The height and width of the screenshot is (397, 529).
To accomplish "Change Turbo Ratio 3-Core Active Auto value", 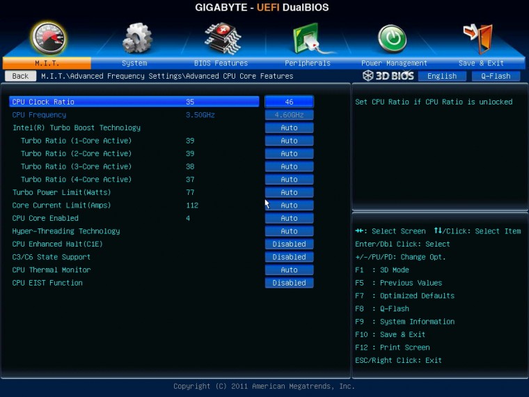I will pyautogui.click(x=289, y=166).
